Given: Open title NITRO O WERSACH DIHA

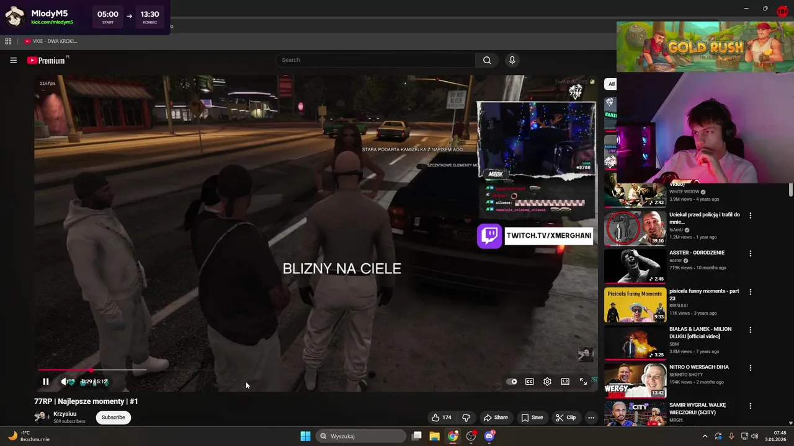Looking at the screenshot, I should [700, 367].
